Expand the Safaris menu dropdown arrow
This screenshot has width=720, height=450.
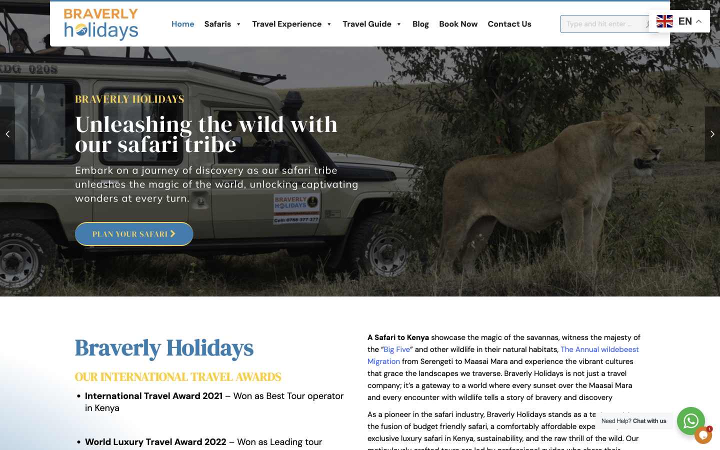pyautogui.click(x=238, y=24)
